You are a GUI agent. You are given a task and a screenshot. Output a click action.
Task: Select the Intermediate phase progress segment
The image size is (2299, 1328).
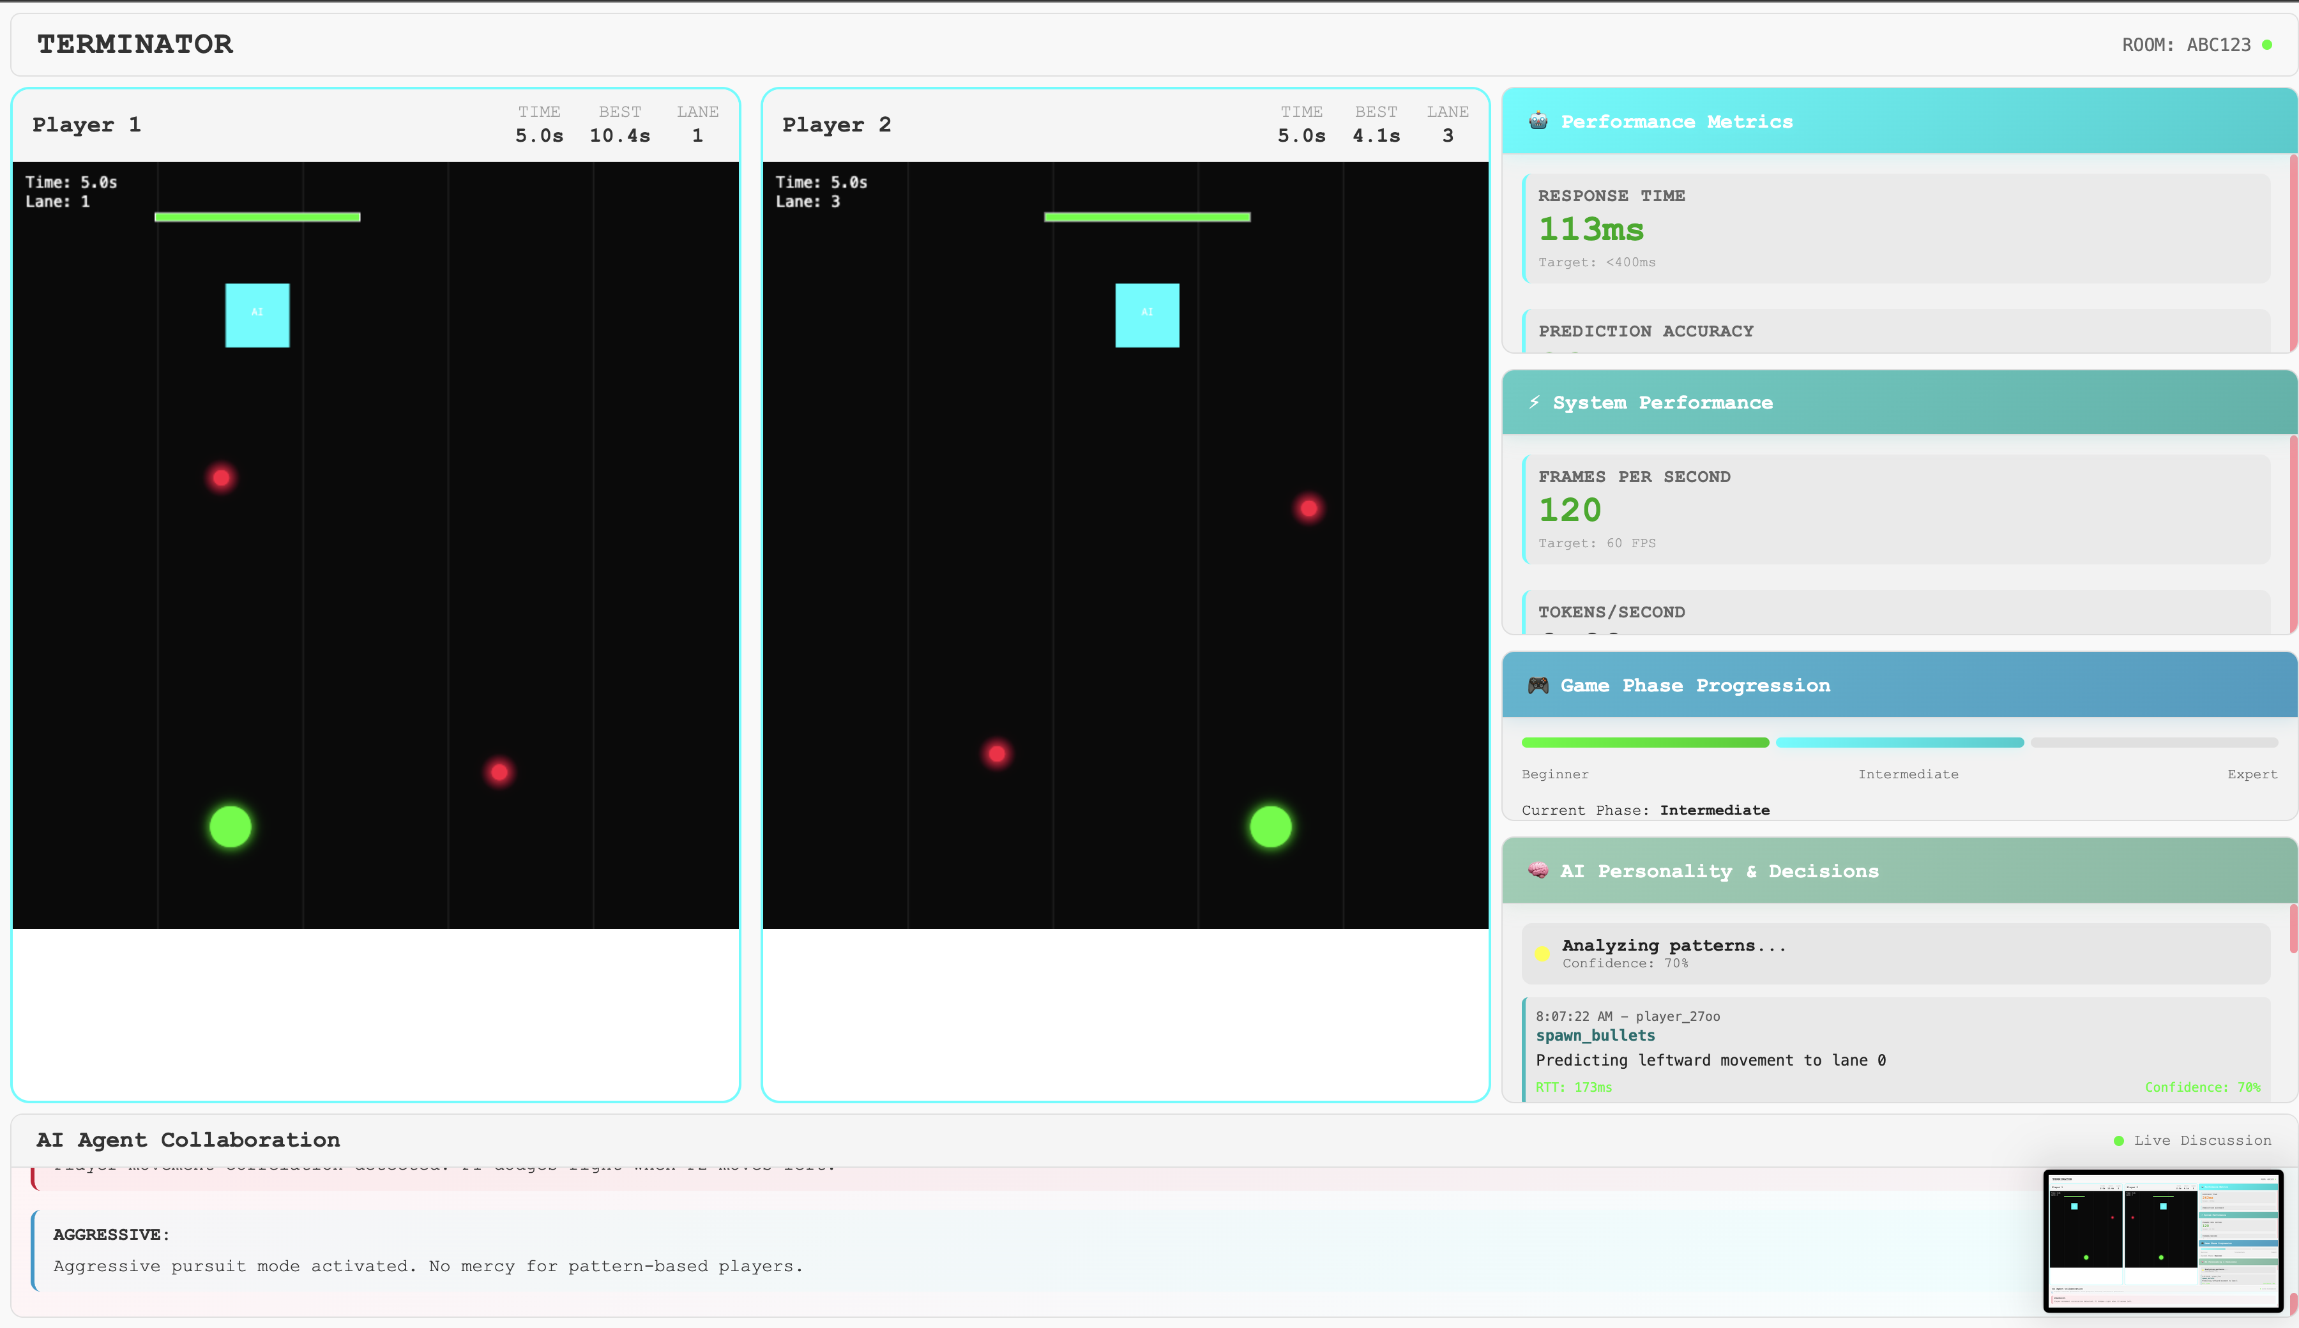(x=1899, y=743)
